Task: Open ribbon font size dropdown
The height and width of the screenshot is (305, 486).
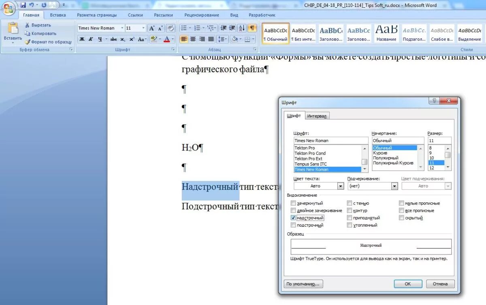Action: click(143, 28)
